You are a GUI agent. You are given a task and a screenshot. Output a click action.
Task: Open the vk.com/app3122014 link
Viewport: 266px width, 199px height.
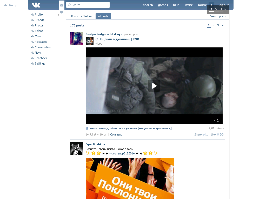click(122, 153)
